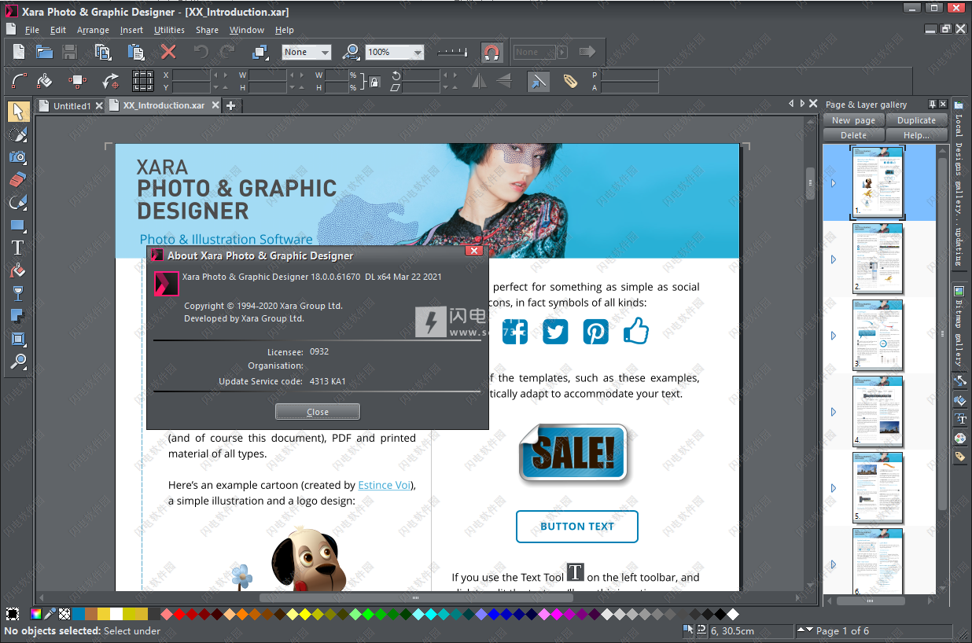Click the flip vertically icon
The width and height of the screenshot is (972, 643).
pos(503,80)
